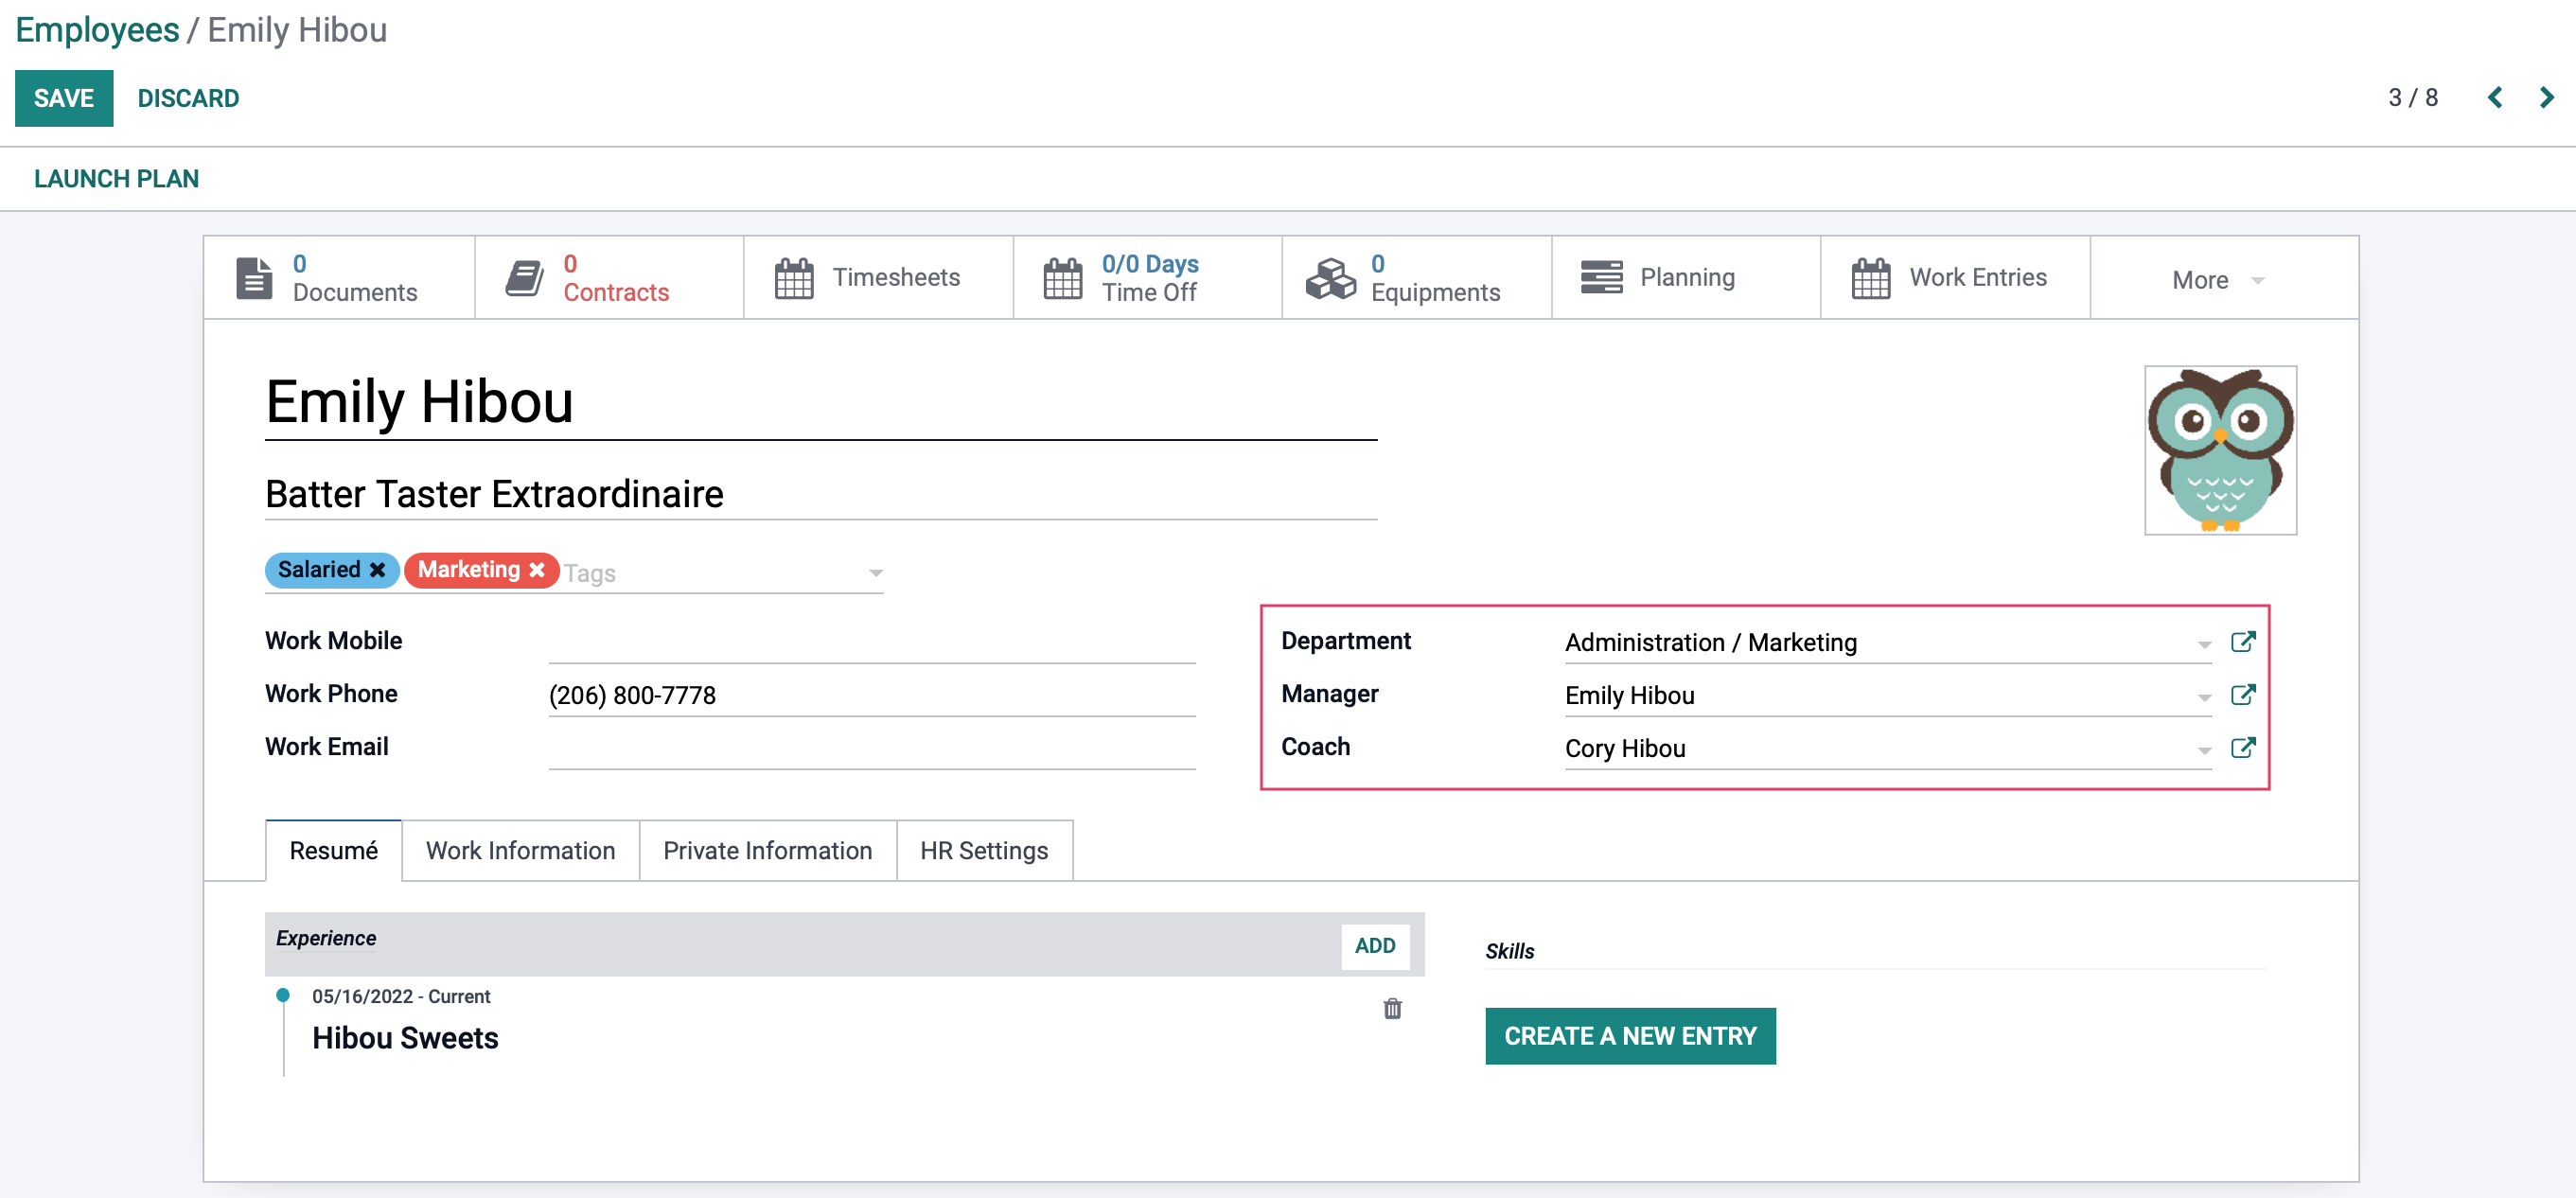The image size is (2576, 1198).
Task: Click the Work Mobile input field
Action: click(x=871, y=642)
